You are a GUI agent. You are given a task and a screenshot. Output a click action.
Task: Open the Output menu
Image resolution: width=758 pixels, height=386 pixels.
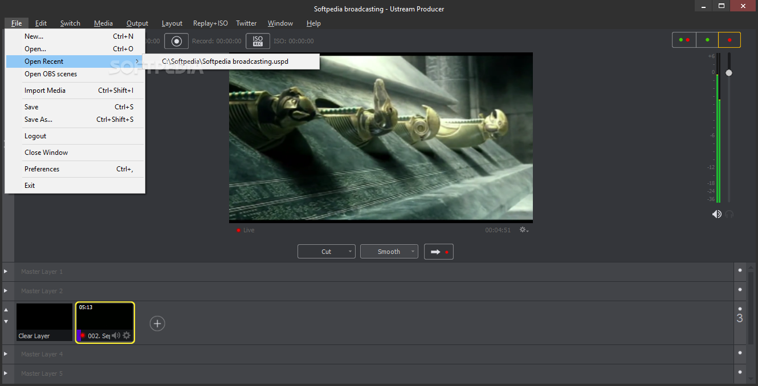tap(137, 23)
